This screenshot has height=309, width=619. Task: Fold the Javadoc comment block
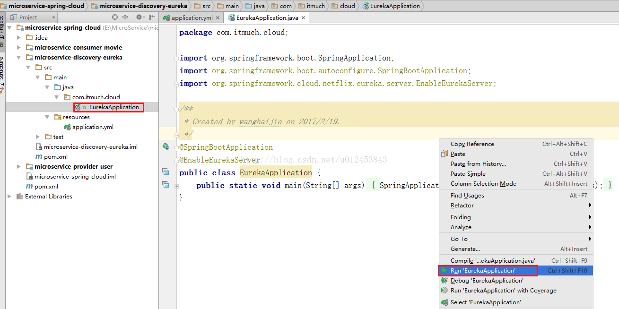[x=176, y=109]
